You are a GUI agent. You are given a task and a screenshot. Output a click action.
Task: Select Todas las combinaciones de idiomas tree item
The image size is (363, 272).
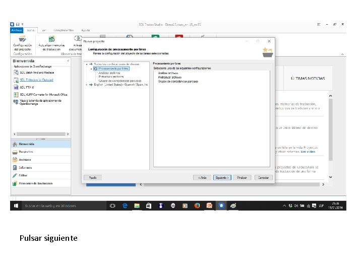(116, 64)
